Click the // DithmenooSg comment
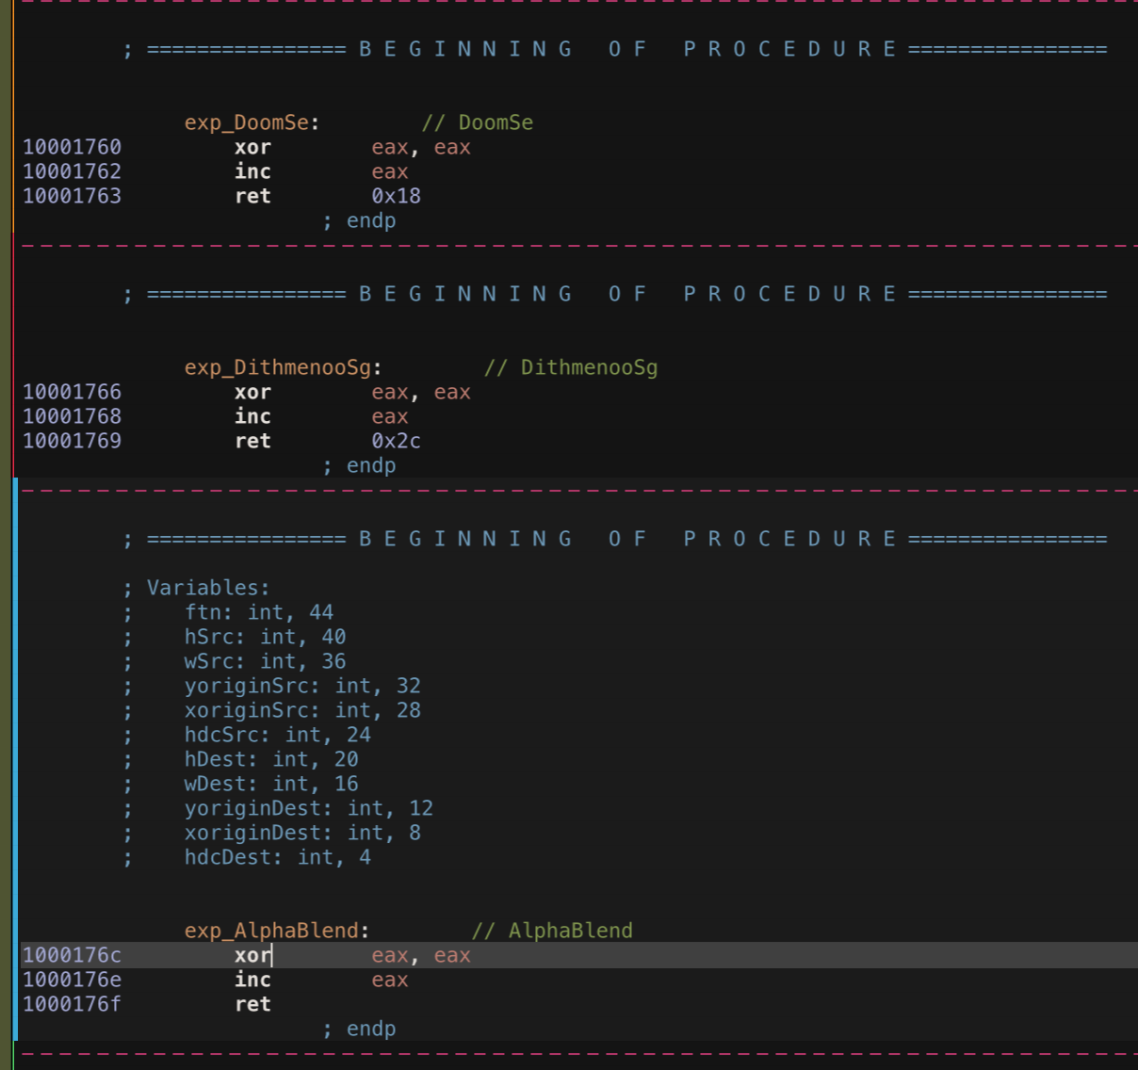The image size is (1138, 1070). point(571,367)
